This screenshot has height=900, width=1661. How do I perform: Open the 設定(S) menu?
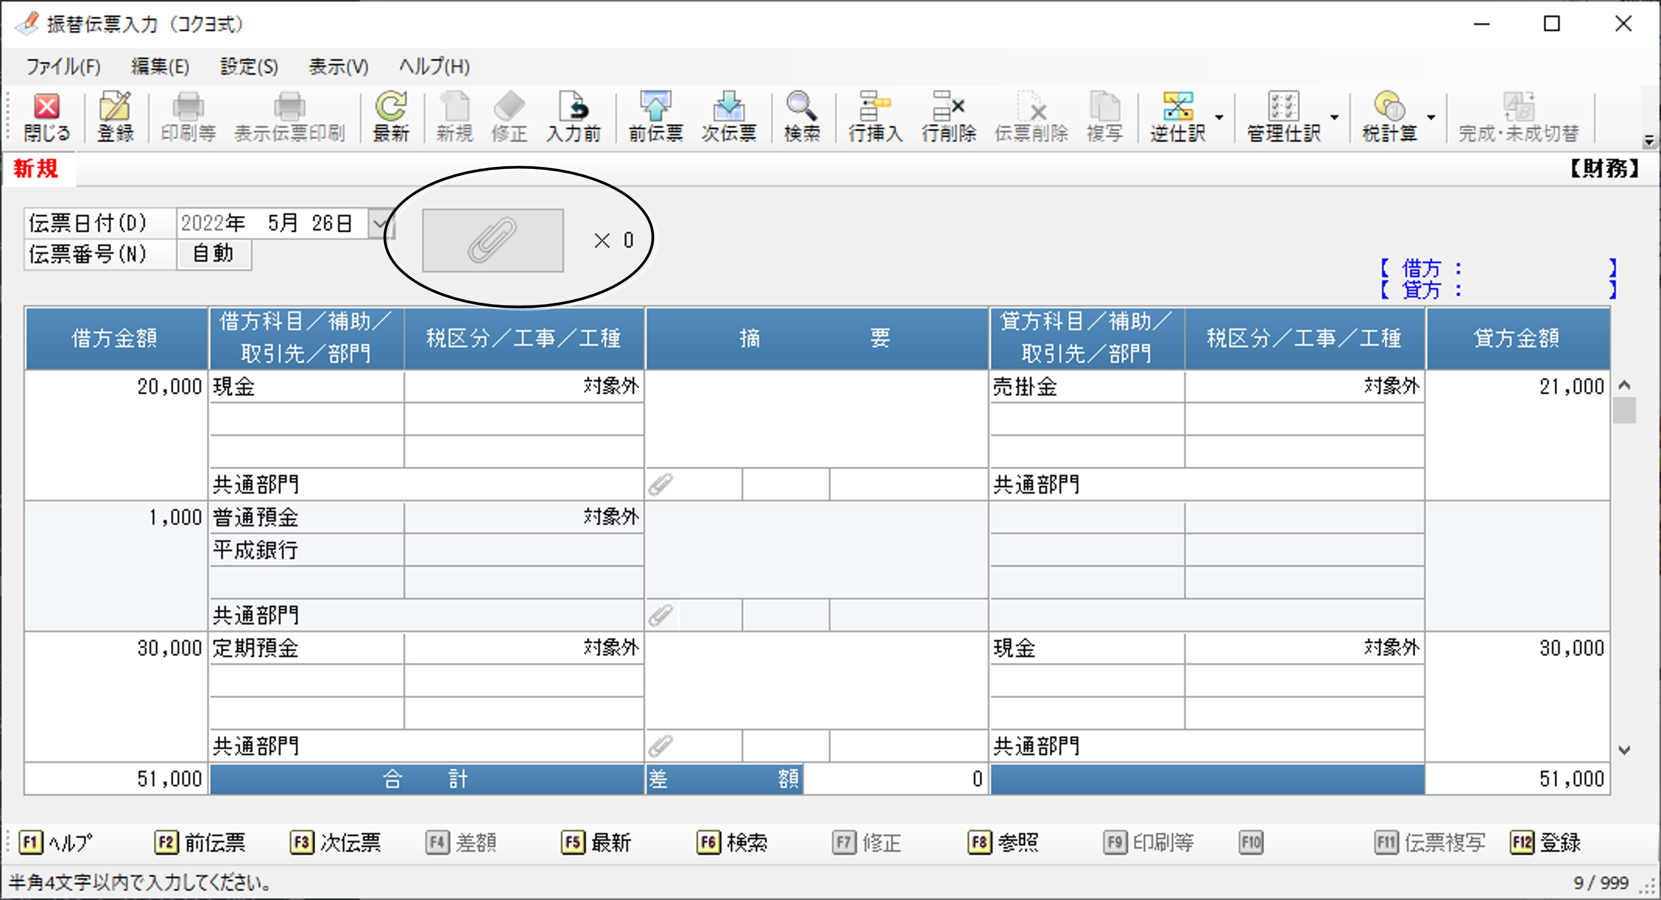249,66
